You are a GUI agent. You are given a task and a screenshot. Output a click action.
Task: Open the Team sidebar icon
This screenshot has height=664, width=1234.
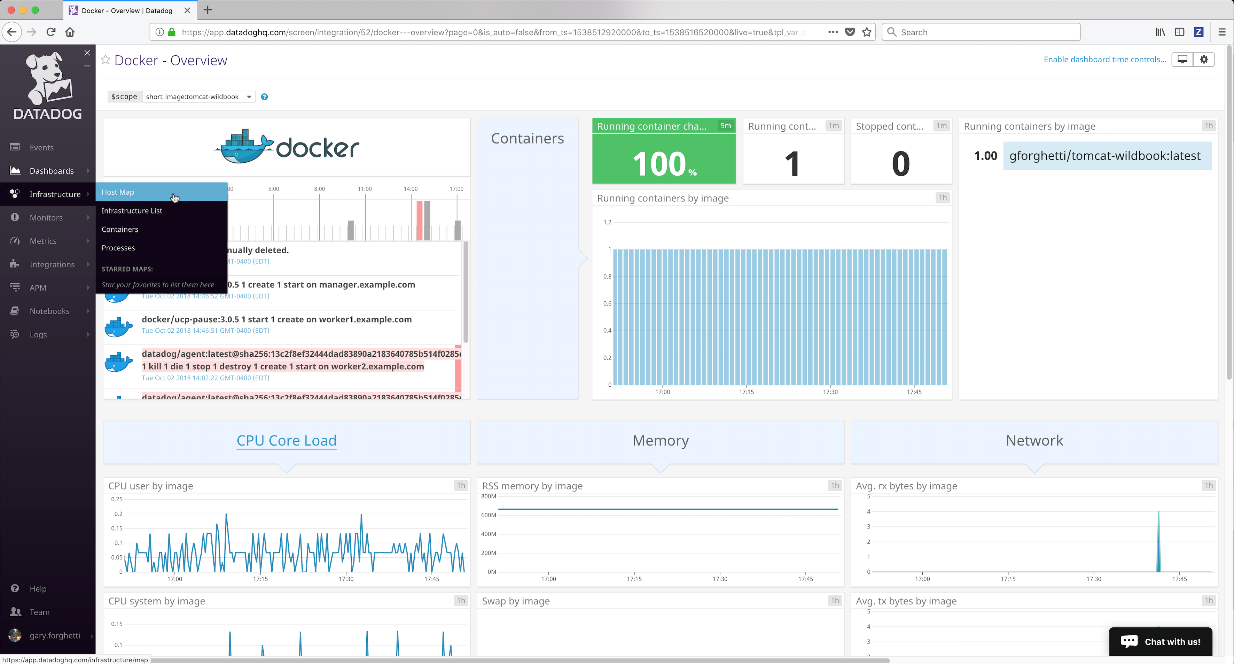click(15, 612)
